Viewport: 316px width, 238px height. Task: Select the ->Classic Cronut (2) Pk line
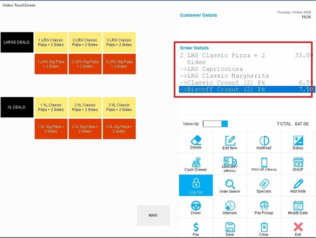point(247,82)
